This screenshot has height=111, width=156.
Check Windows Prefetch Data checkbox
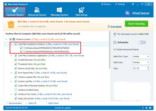click(x=16, y=90)
